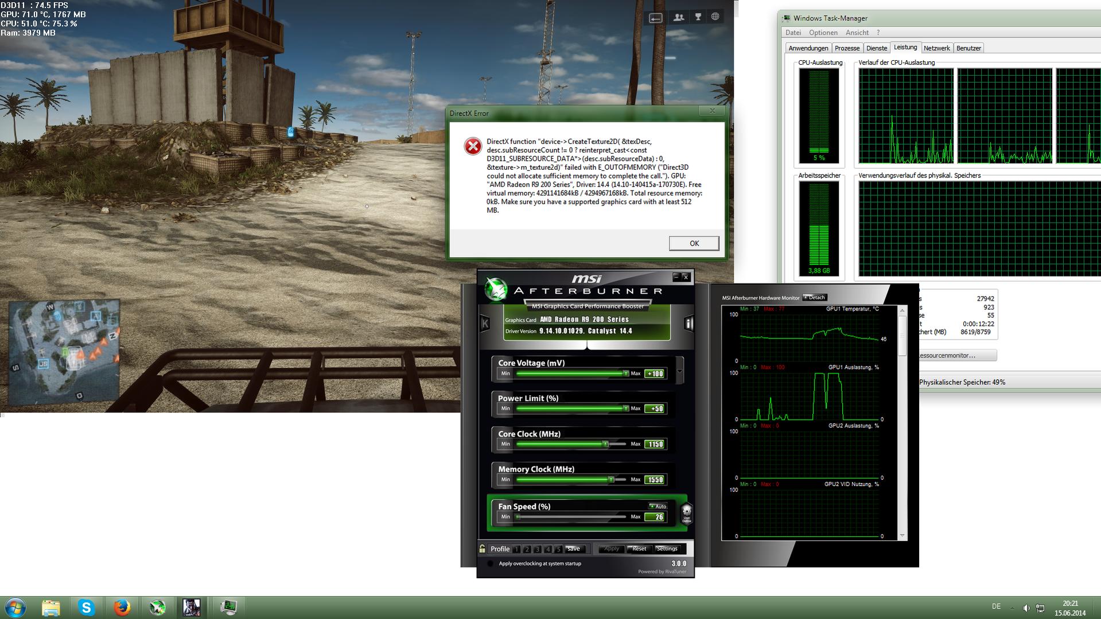Open the Battlefield game taskbar icon
This screenshot has width=1101, height=619.
pyautogui.click(x=192, y=607)
